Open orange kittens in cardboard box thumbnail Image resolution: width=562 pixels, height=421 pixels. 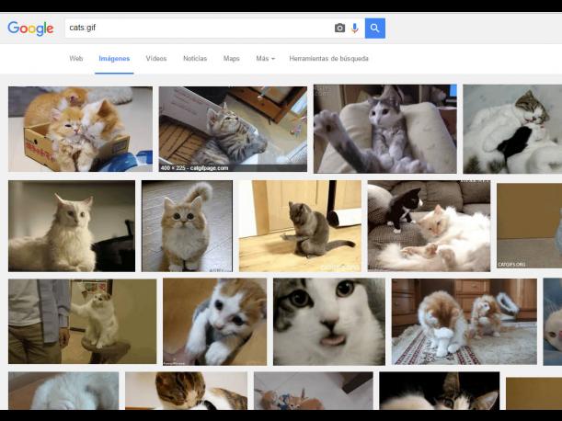pyautogui.click(x=80, y=129)
